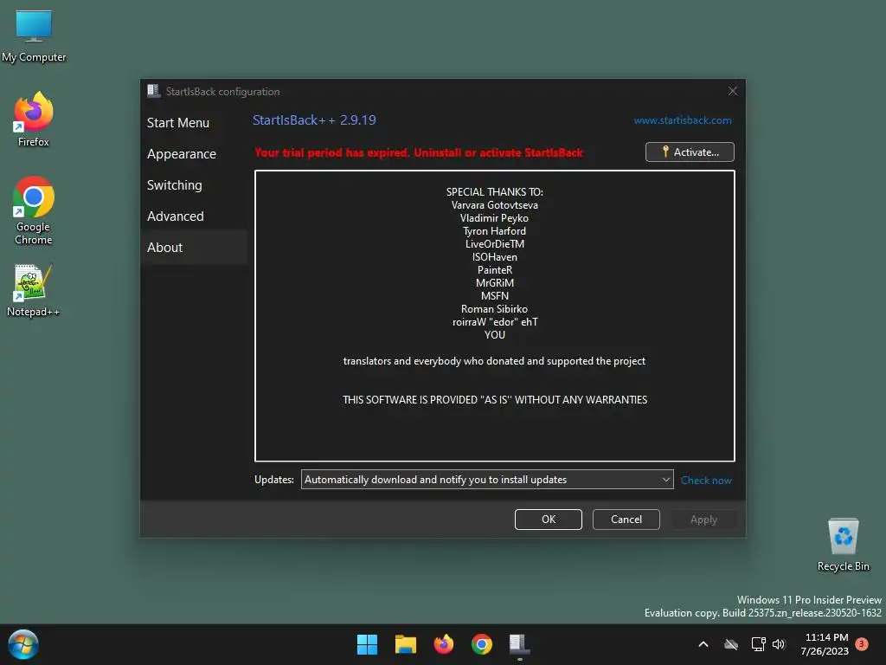Screen dimensions: 886x665
Task: Click the Windows 7 style Start orb
Action: [23, 644]
